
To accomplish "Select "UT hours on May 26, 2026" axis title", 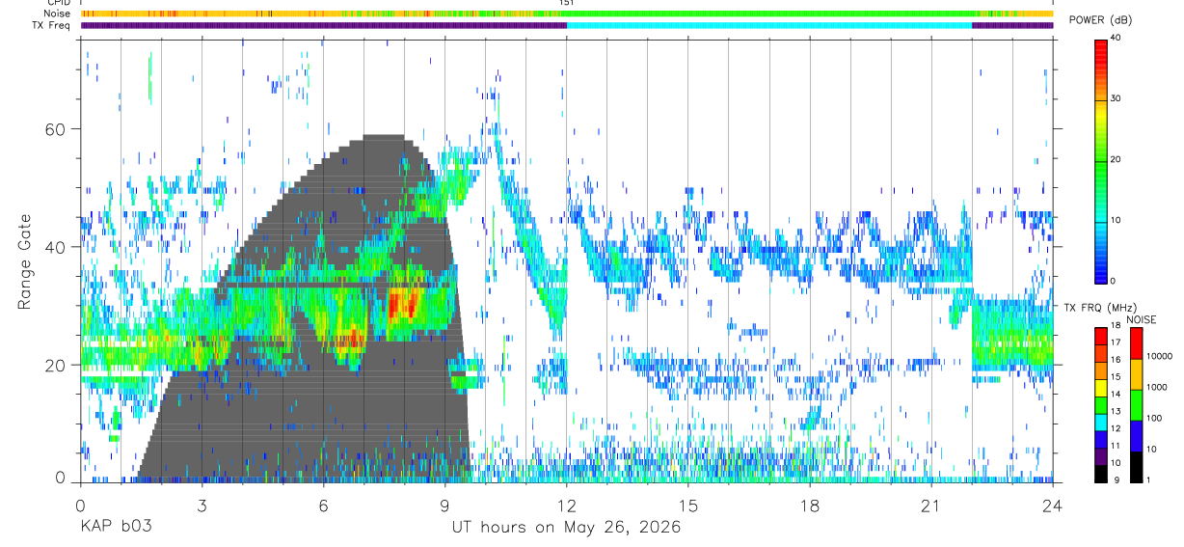I will click(x=567, y=528).
